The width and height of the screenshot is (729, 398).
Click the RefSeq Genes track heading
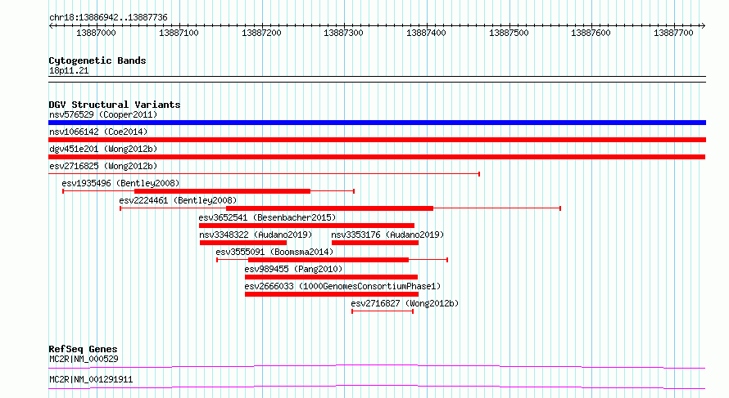pyautogui.click(x=83, y=349)
